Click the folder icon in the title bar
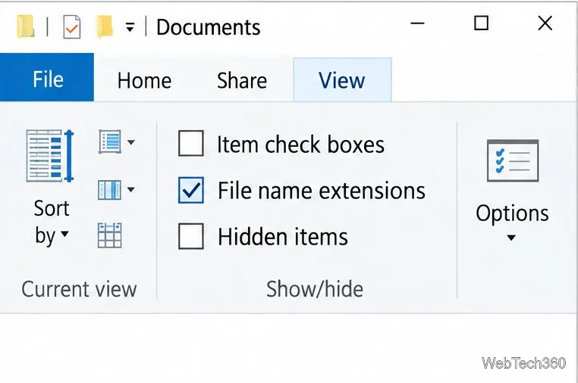Screen dimensions: 578x383 26,26
